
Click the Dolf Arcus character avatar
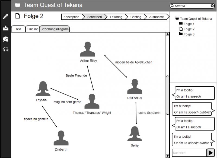[134, 87]
